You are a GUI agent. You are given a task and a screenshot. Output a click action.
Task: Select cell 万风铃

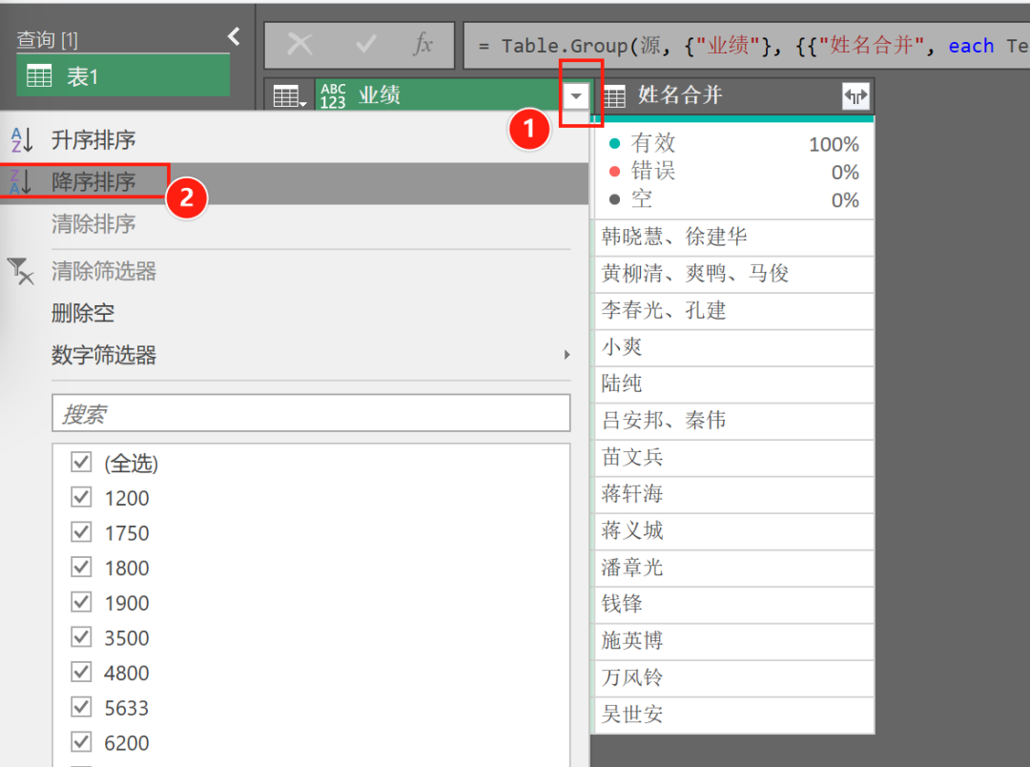[734, 678]
